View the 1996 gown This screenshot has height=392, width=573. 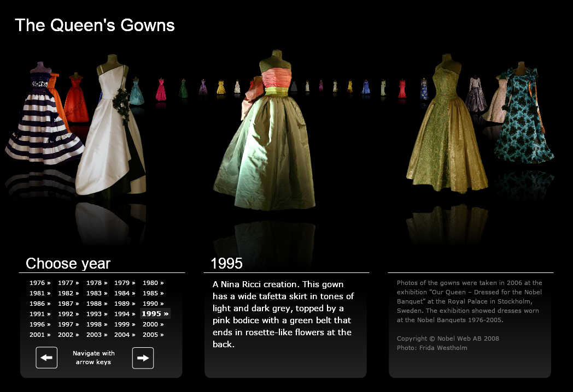tap(40, 324)
